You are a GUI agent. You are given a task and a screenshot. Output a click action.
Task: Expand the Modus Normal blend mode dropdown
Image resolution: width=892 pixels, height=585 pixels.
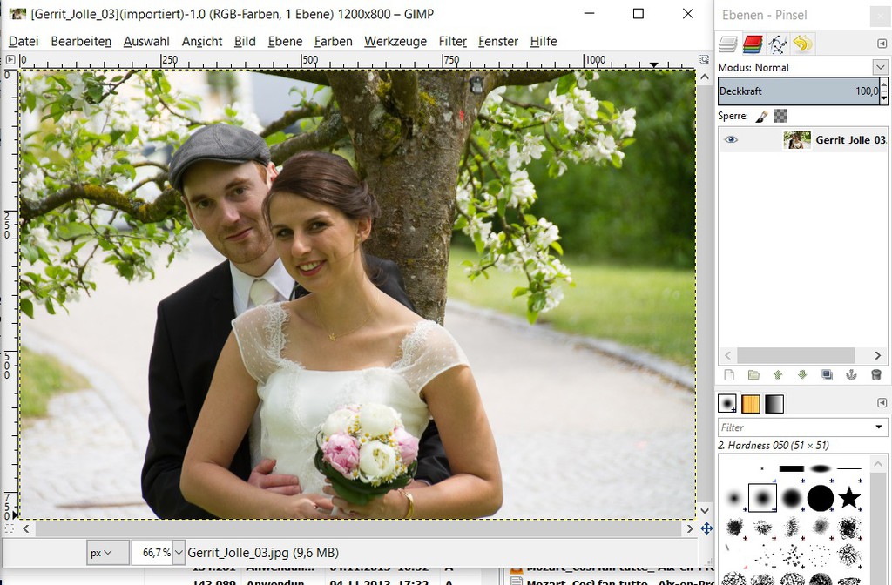[x=880, y=67]
